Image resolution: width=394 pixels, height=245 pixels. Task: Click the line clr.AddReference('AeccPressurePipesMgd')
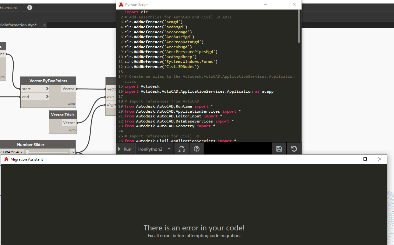pos(171,52)
